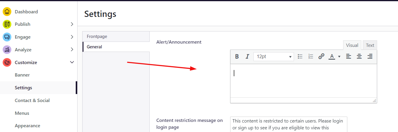Toggle italic text formatting
Viewport: 398px width, 132px height.
tap(247, 56)
